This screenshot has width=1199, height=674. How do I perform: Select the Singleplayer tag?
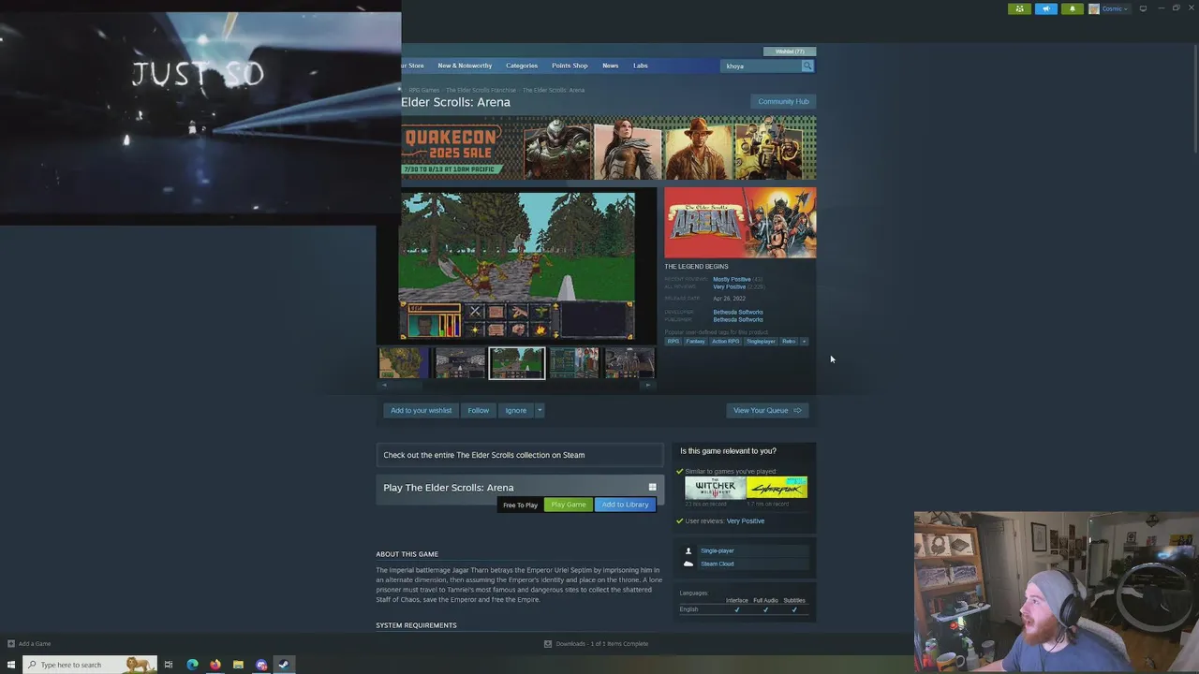point(761,342)
